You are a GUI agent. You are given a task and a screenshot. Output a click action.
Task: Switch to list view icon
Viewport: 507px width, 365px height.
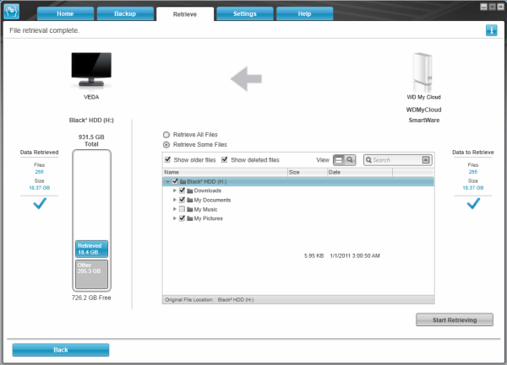(339, 160)
